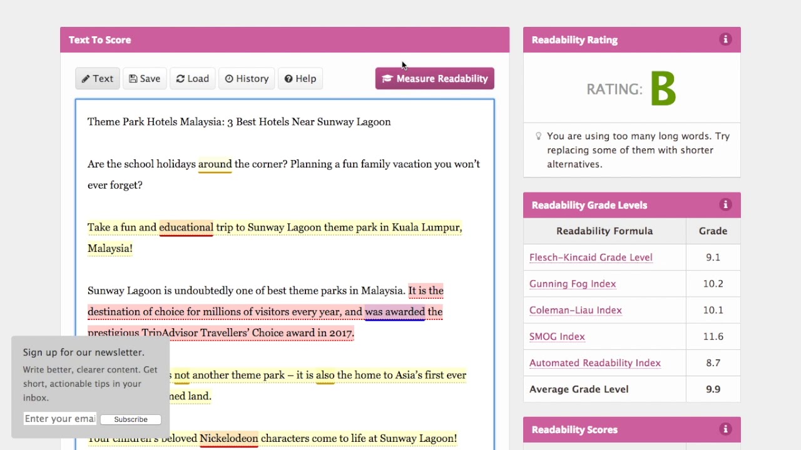Click the Subscribe button
This screenshot has height=450, width=801.
tap(131, 419)
